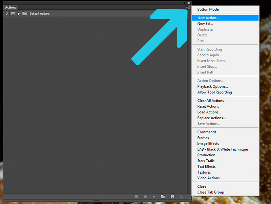The height and width of the screenshot is (204, 271).
Task: Toggle dialog box for Default Actions
Action: [13, 14]
